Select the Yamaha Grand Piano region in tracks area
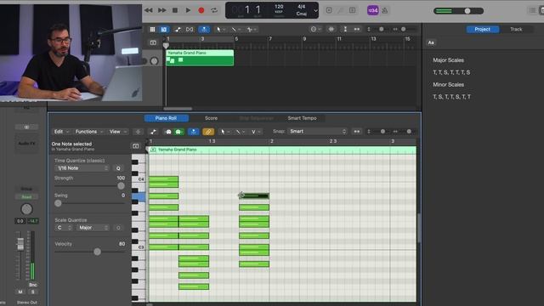The image size is (544, 306). point(200,58)
